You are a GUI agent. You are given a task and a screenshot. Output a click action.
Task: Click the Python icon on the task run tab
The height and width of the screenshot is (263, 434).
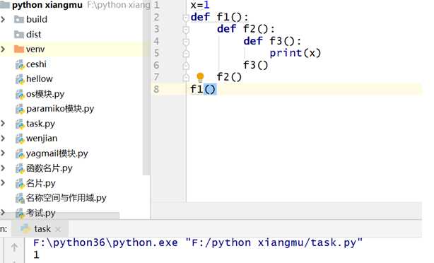[x=25, y=228]
